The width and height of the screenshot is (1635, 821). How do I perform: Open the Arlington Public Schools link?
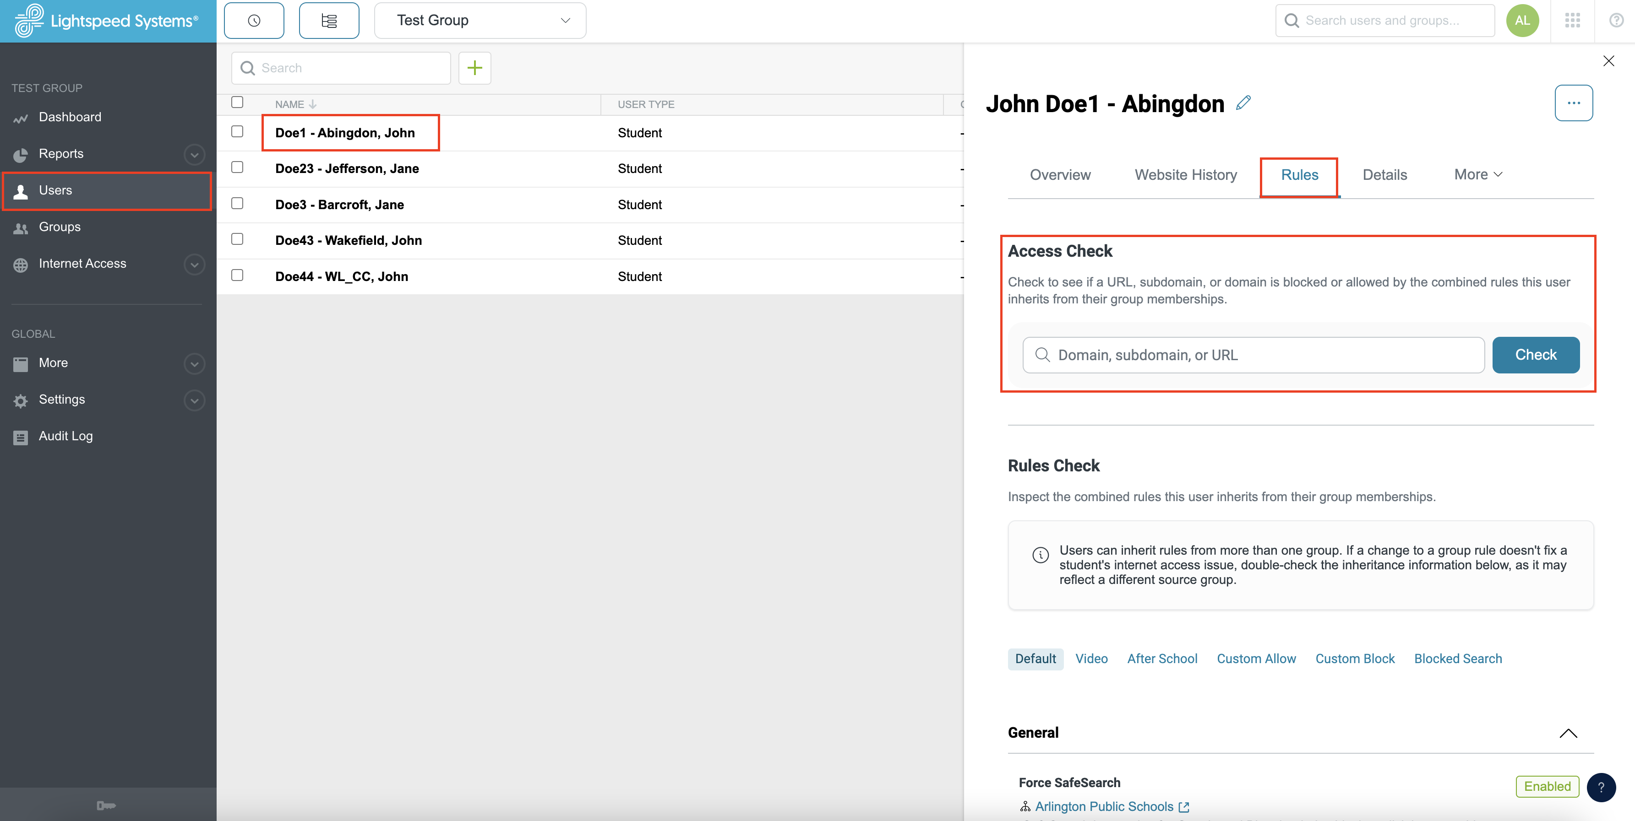1105,806
